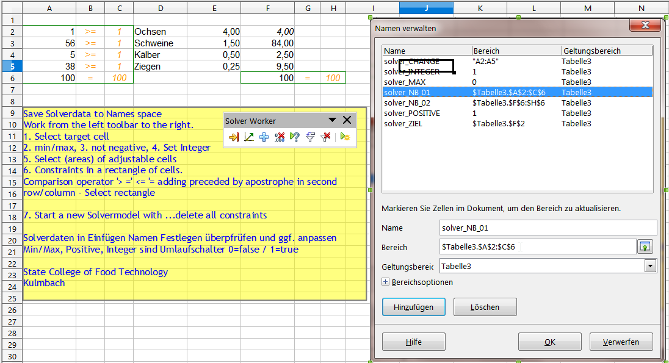Click the min/max chart arrow icon
This screenshot has width=669, height=363.
[x=248, y=137]
